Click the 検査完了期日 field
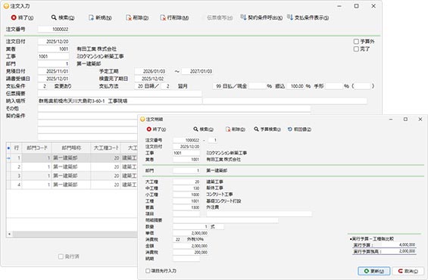 coord(149,79)
